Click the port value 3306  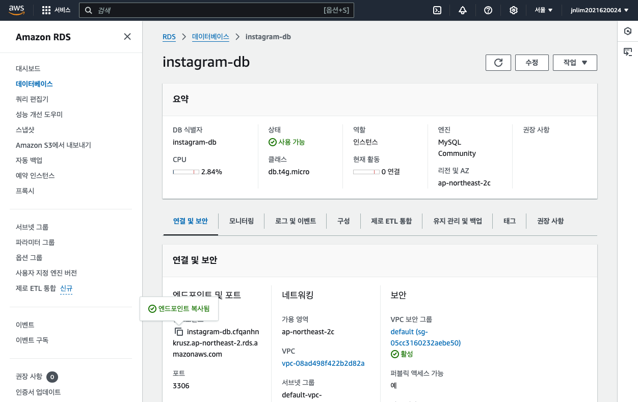click(181, 386)
